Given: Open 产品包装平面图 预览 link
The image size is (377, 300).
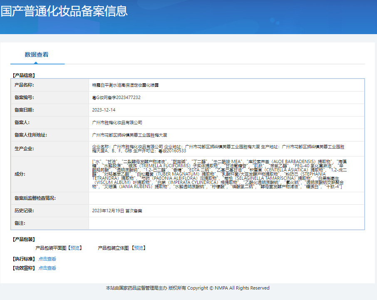Looking at the screenshot, I should [x=75, y=248].
